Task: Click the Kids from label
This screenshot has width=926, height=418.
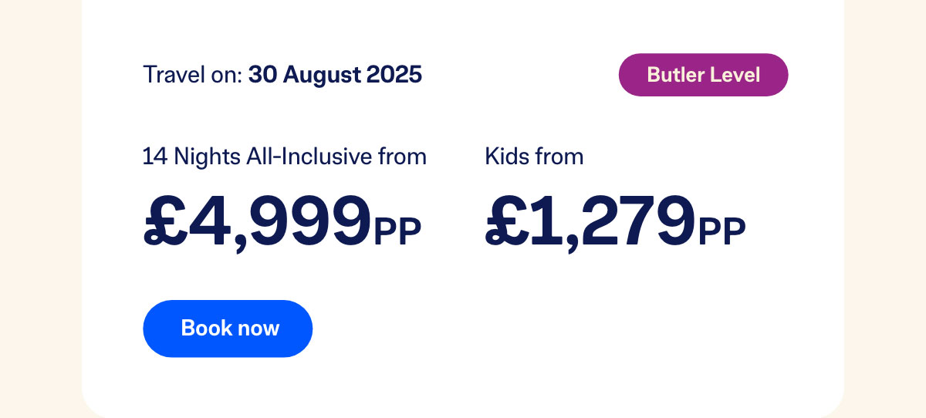Action: (534, 157)
